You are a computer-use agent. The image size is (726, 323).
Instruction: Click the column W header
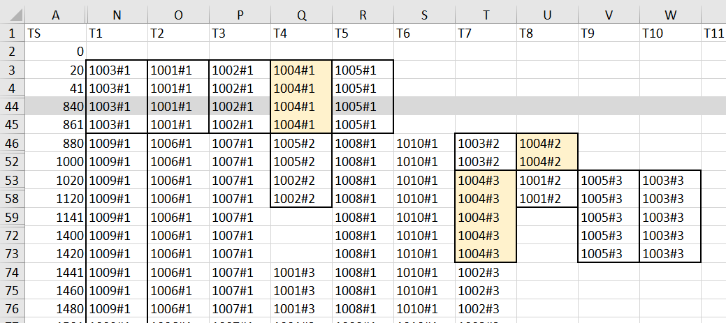(x=670, y=13)
